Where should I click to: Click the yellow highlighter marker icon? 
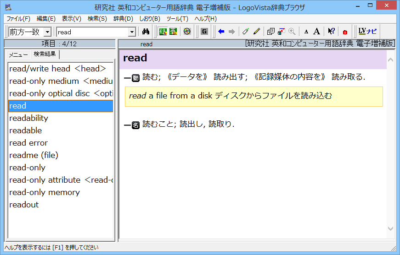coord(257,32)
